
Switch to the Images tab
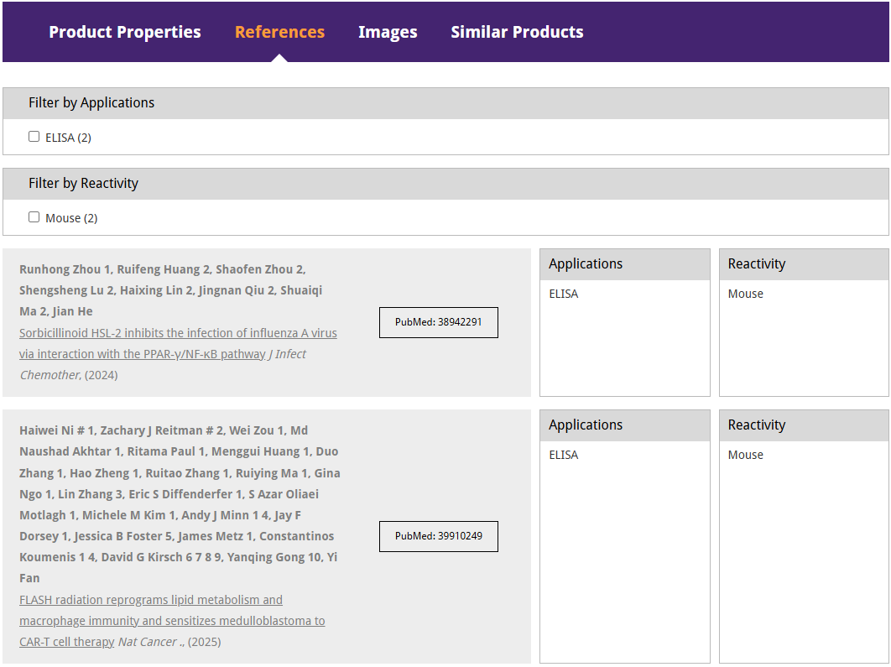[388, 32]
